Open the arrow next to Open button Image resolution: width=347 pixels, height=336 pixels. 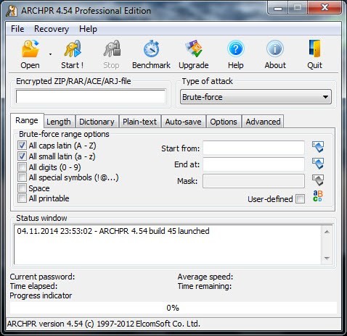50,54
